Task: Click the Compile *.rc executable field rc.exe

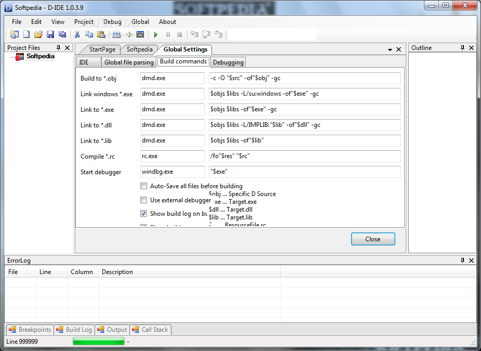Action: [x=172, y=156]
